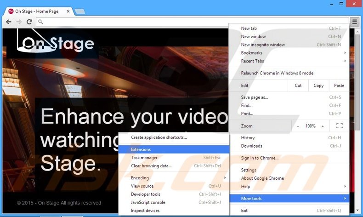Viewport: 363px width, 217px height.
Task: Open the Chrome hamburger menu button
Action: [x=354, y=22]
